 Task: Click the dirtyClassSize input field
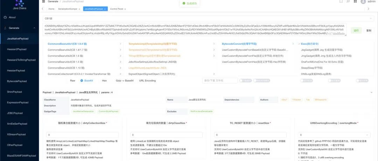166,135
